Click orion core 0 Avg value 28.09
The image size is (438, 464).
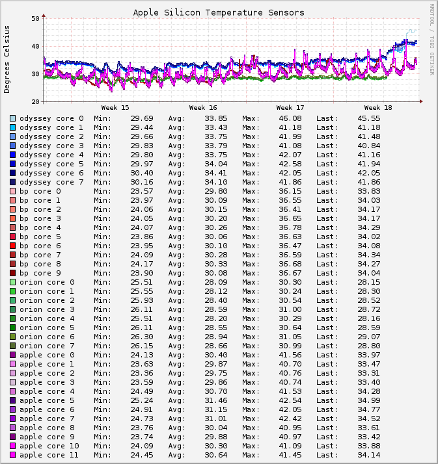click(216, 282)
